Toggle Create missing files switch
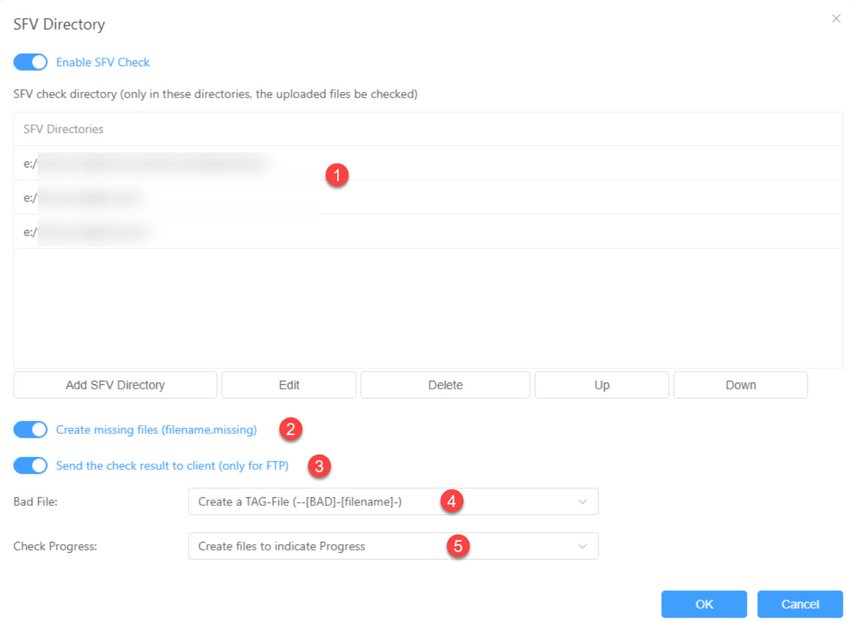The image size is (856, 628). (30, 429)
